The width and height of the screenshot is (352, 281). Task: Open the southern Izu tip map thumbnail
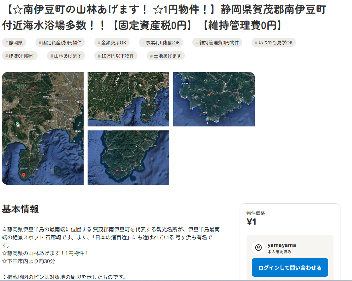[x=129, y=158]
